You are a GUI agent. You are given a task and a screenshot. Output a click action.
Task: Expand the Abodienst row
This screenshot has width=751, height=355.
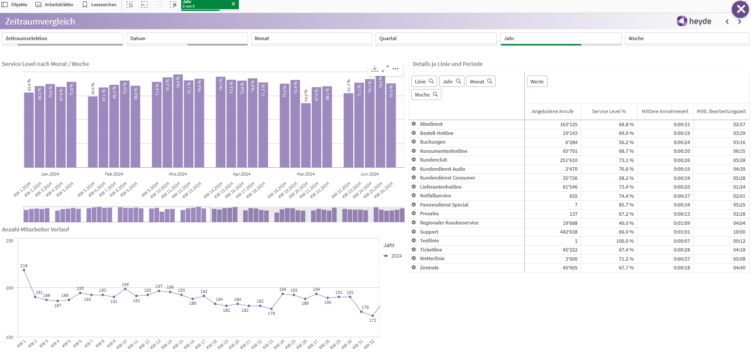click(x=413, y=124)
